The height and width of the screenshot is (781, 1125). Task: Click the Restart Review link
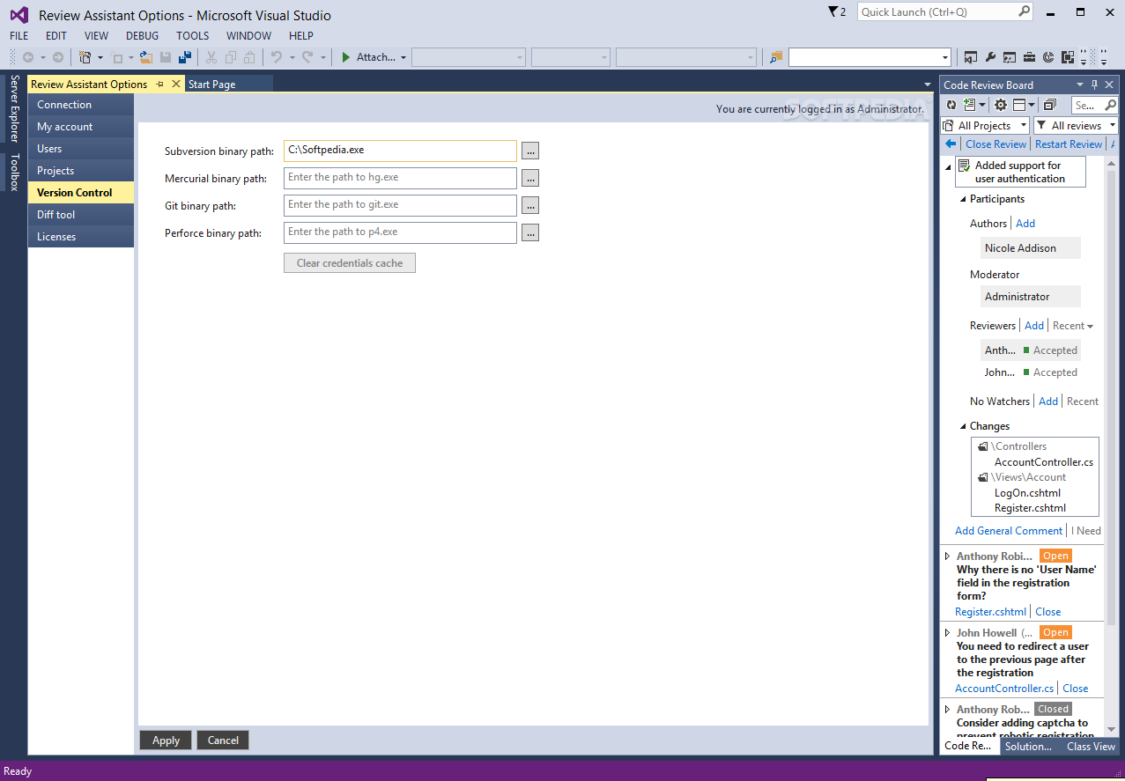pos(1069,144)
